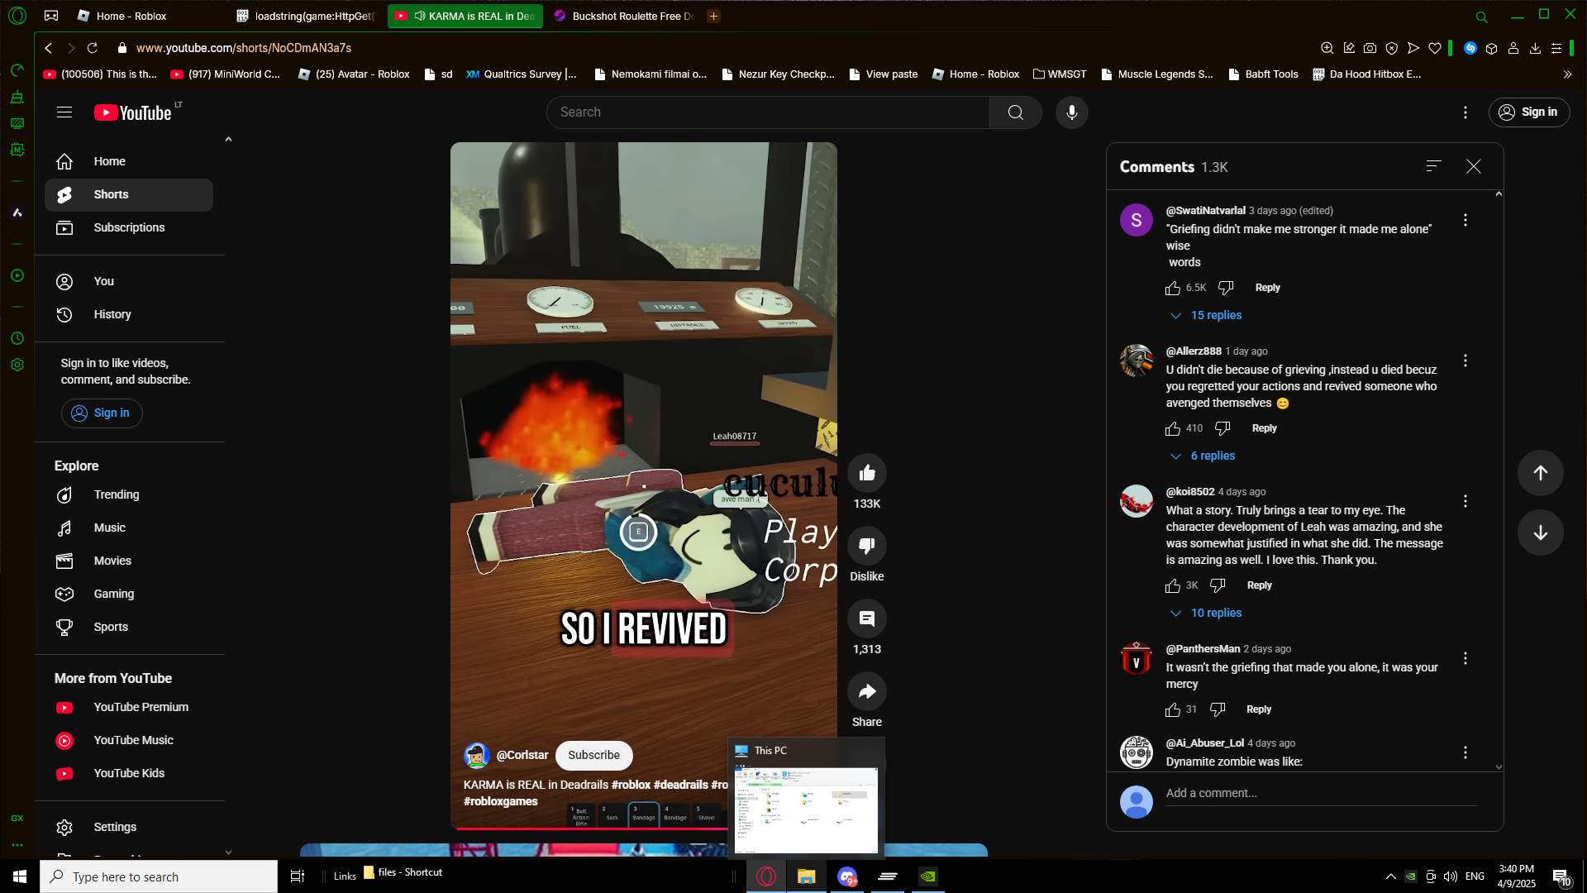Dislike @Allerz888's comment

[1222, 428]
